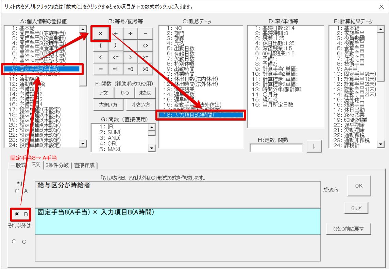Select radio button C for それ以外は
Screen dimensions: 389x269
click(x=14, y=242)
